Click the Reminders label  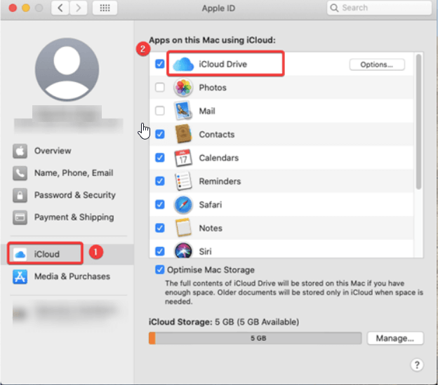[220, 182]
